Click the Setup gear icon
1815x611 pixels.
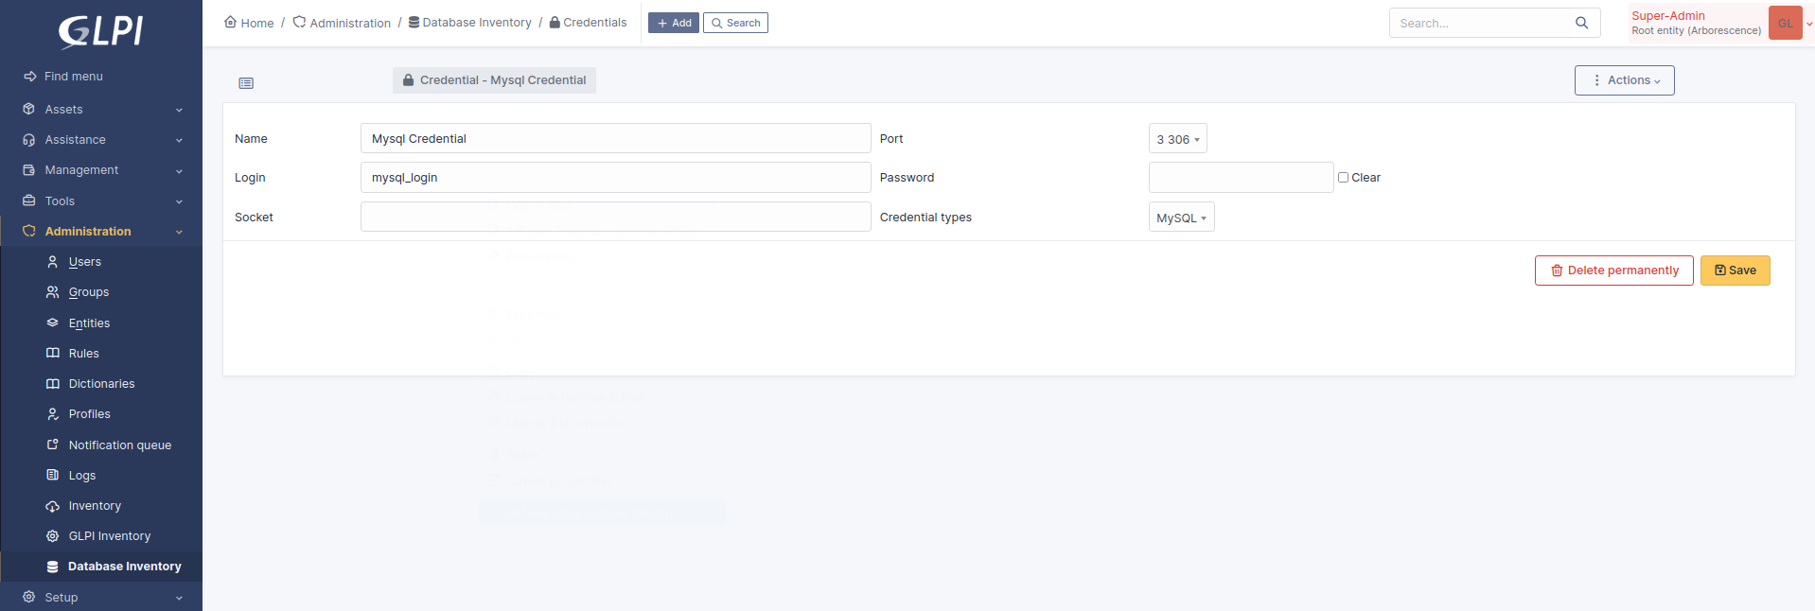pos(29,598)
